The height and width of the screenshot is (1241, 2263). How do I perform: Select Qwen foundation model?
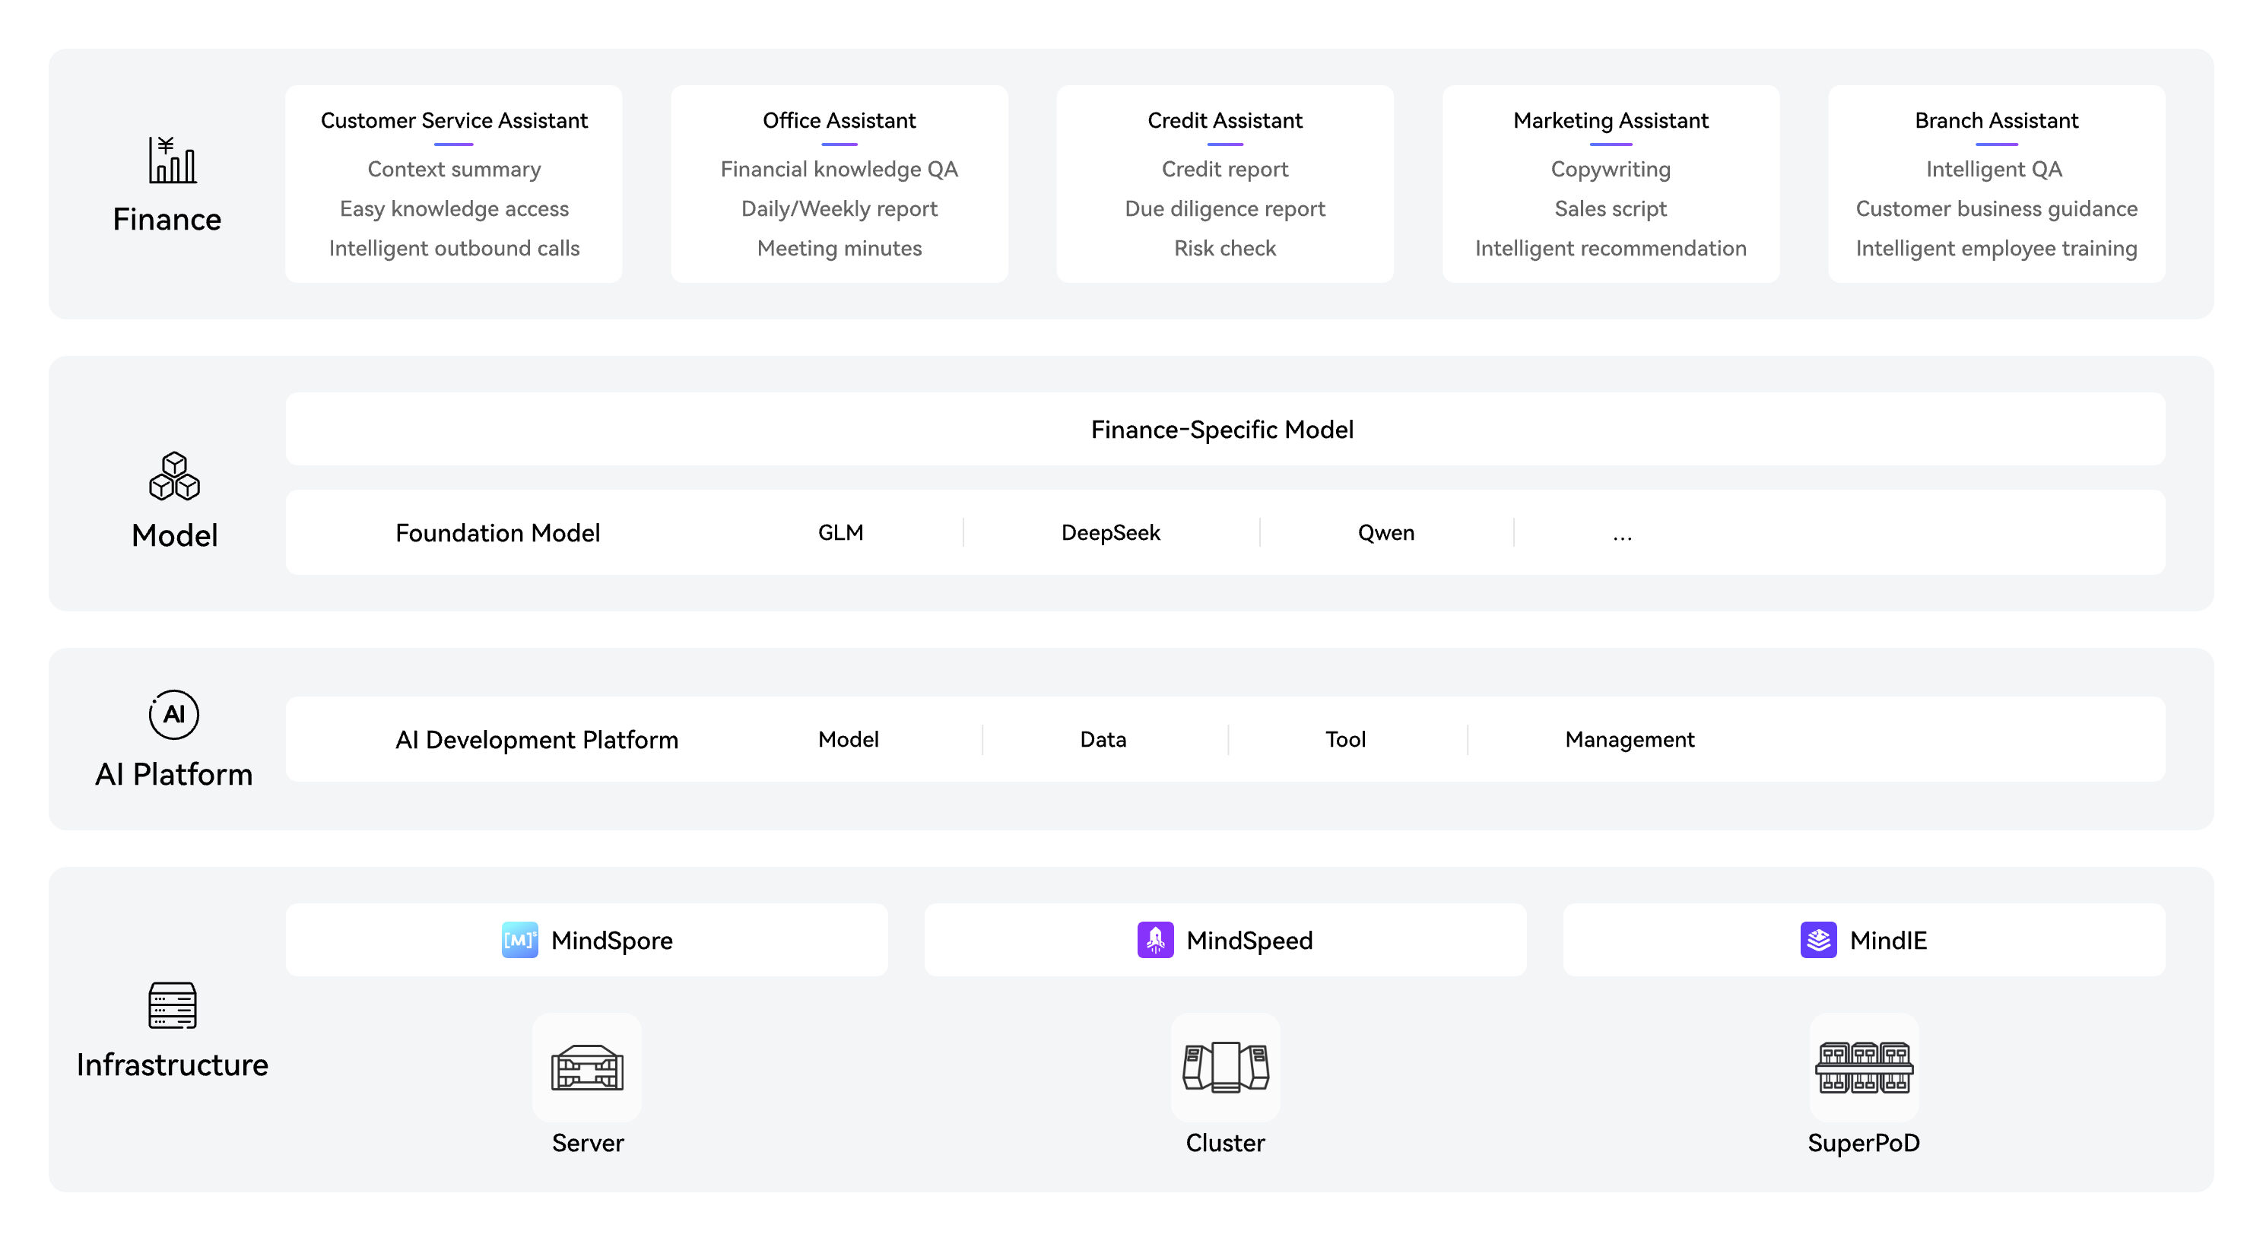click(1385, 533)
